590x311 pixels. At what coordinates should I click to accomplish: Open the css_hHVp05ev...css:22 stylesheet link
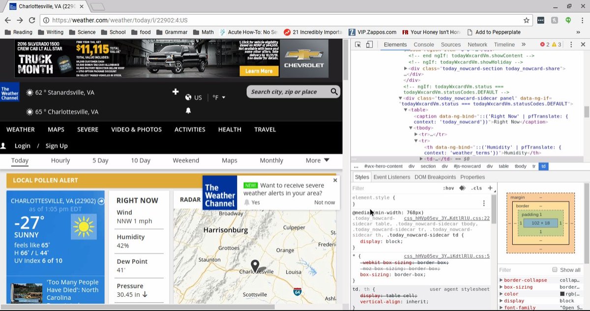446,218
